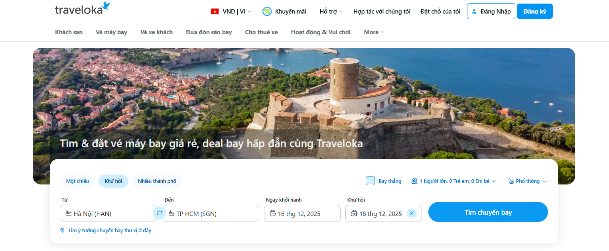The height and width of the screenshot is (251, 609).
Task: Open the Khách sạn tab
Action: click(69, 32)
